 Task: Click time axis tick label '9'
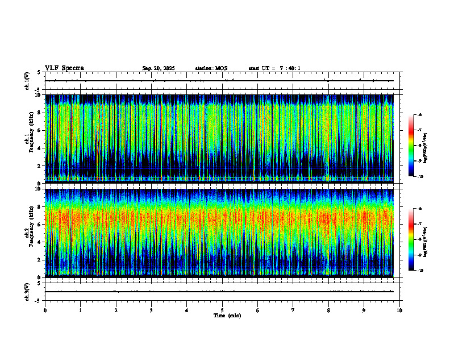(364, 310)
